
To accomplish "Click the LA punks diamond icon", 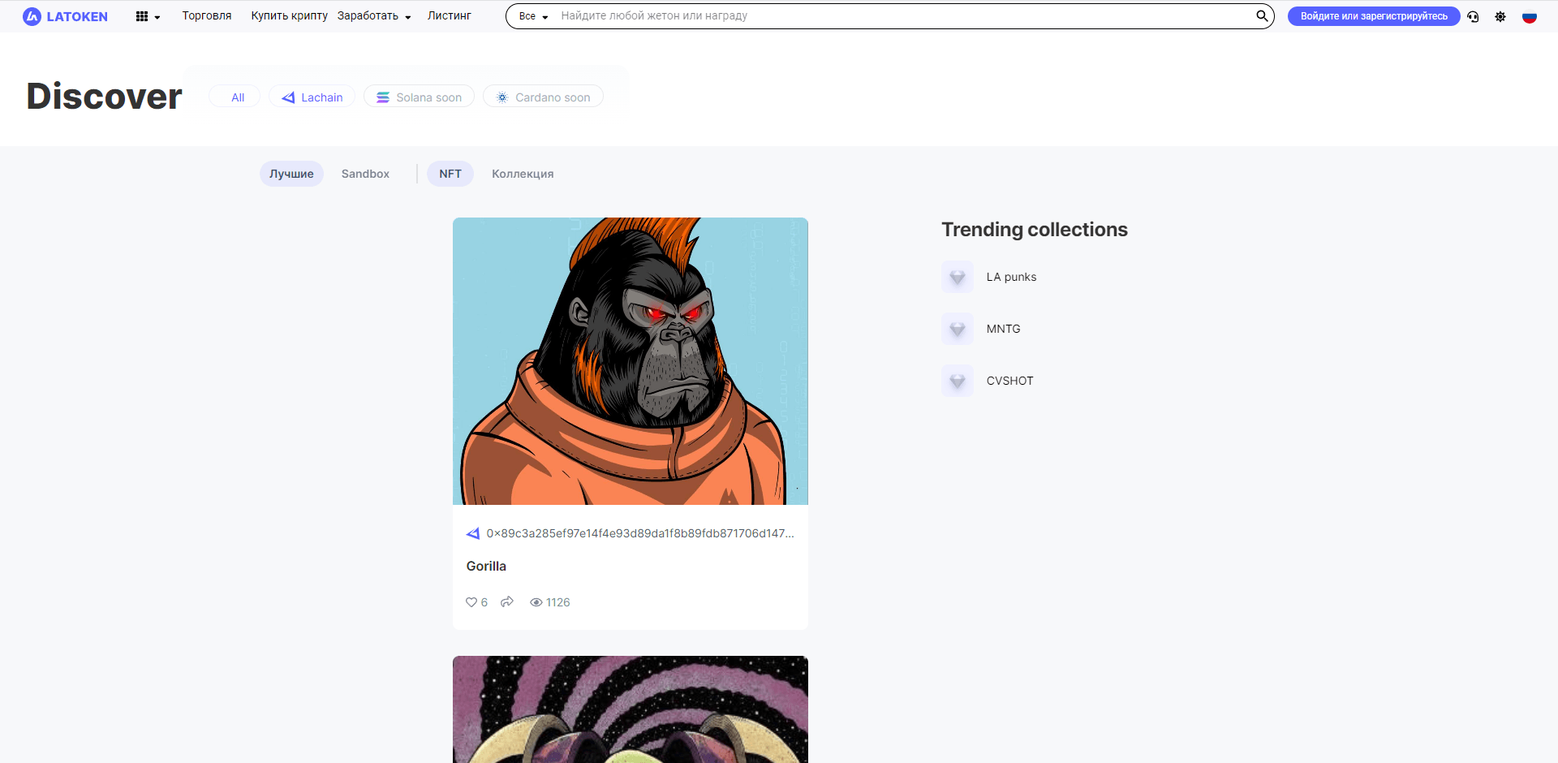I will [958, 277].
